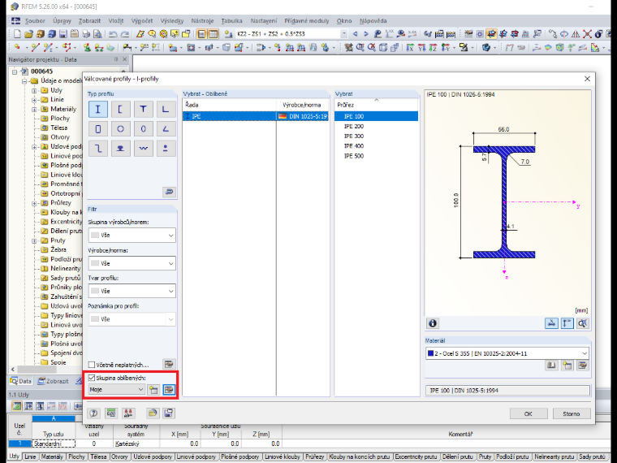This screenshot has width=617, height=463.
Task: Select IPE 400 in the profile list
Action: pos(376,146)
